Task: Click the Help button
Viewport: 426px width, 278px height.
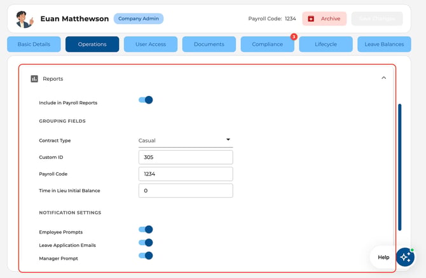Action: point(383,257)
